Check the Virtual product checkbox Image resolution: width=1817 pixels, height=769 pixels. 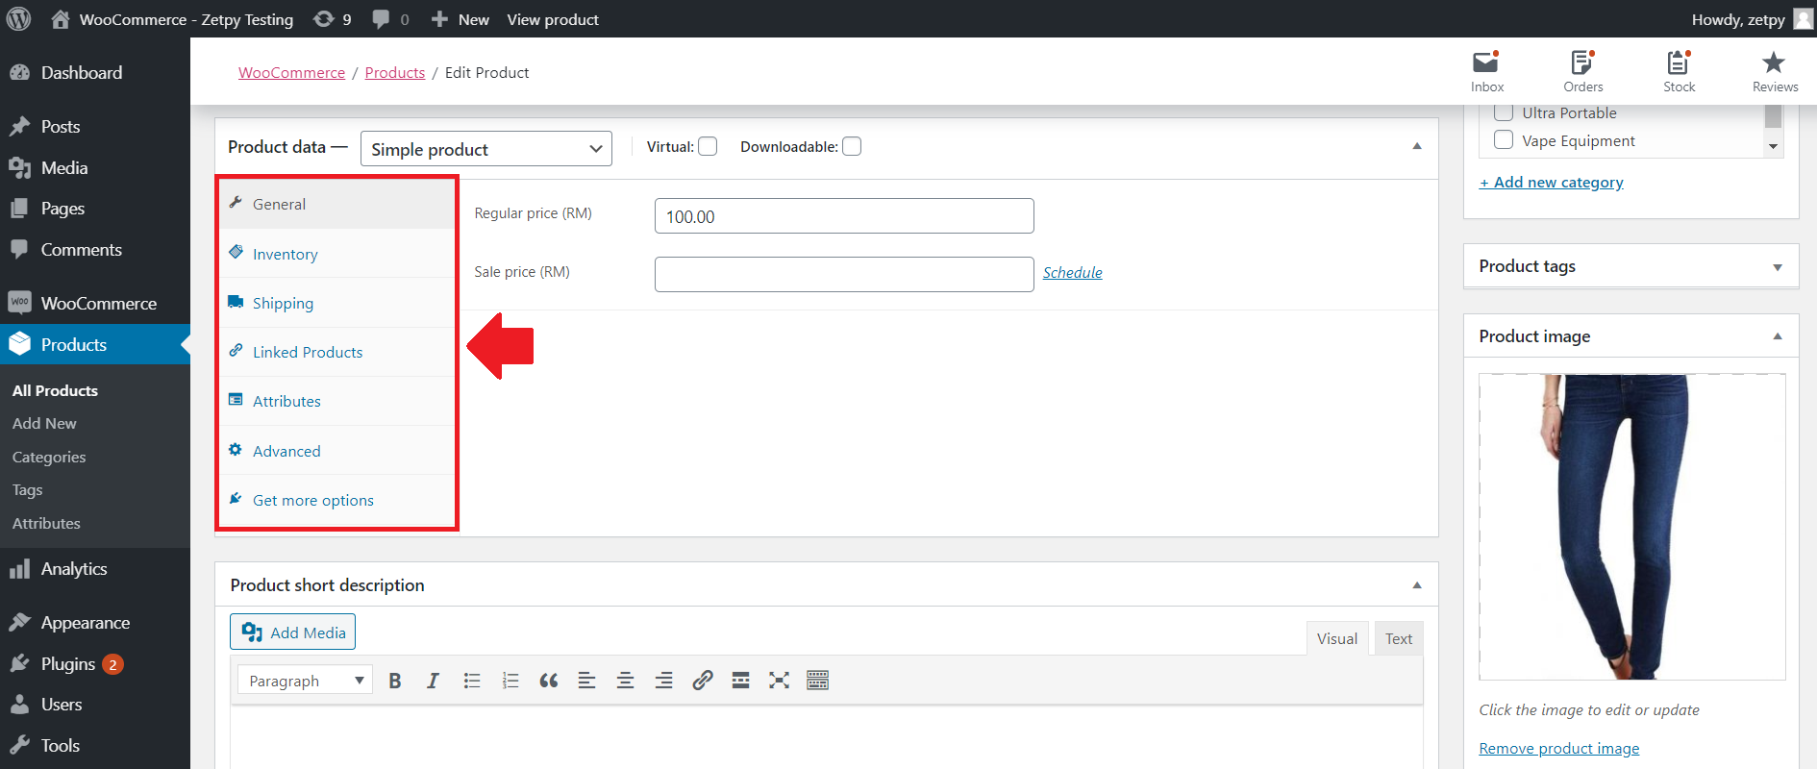(708, 146)
